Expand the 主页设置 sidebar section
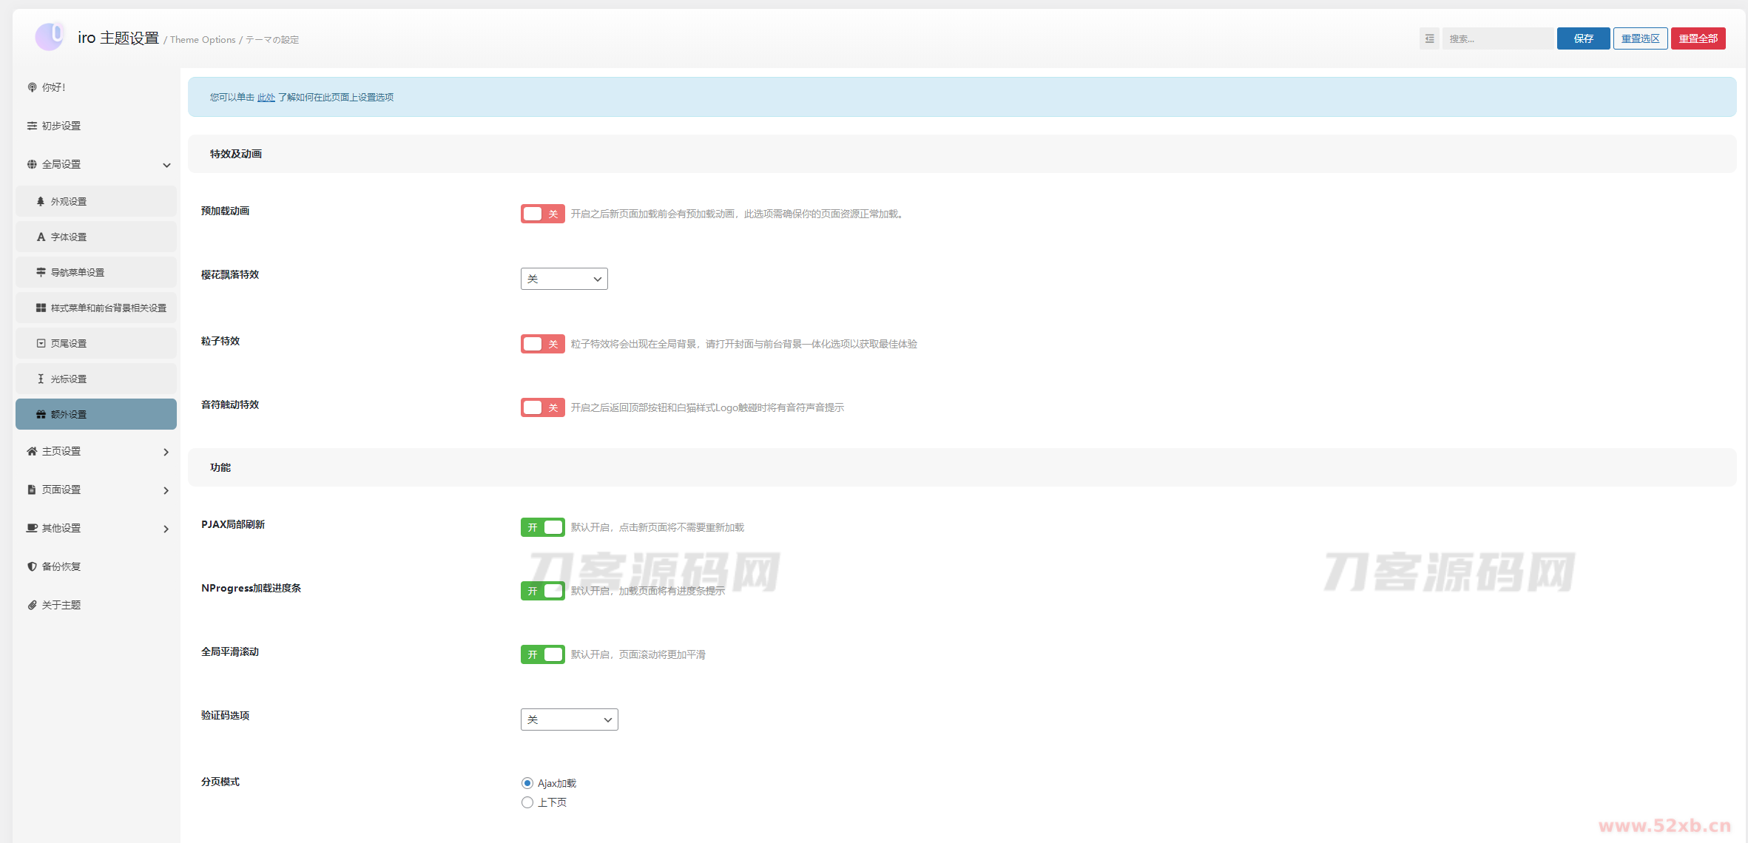This screenshot has width=1748, height=843. click(x=96, y=451)
